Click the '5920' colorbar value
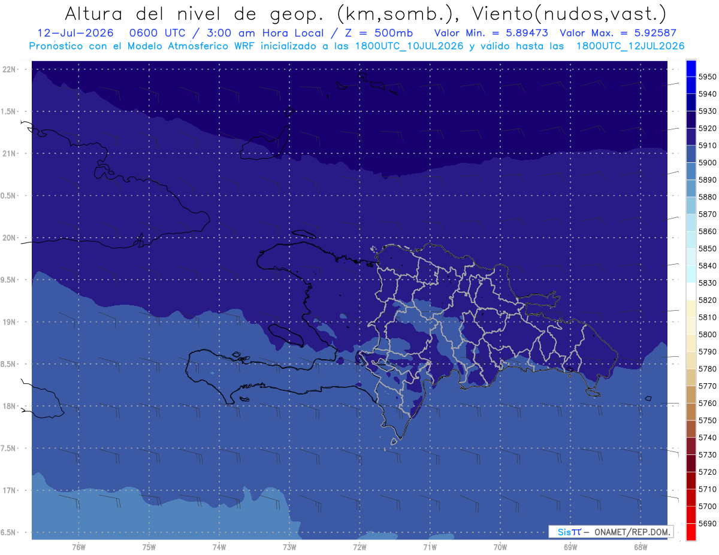Viewport: 719px width, 555px height. [708, 128]
